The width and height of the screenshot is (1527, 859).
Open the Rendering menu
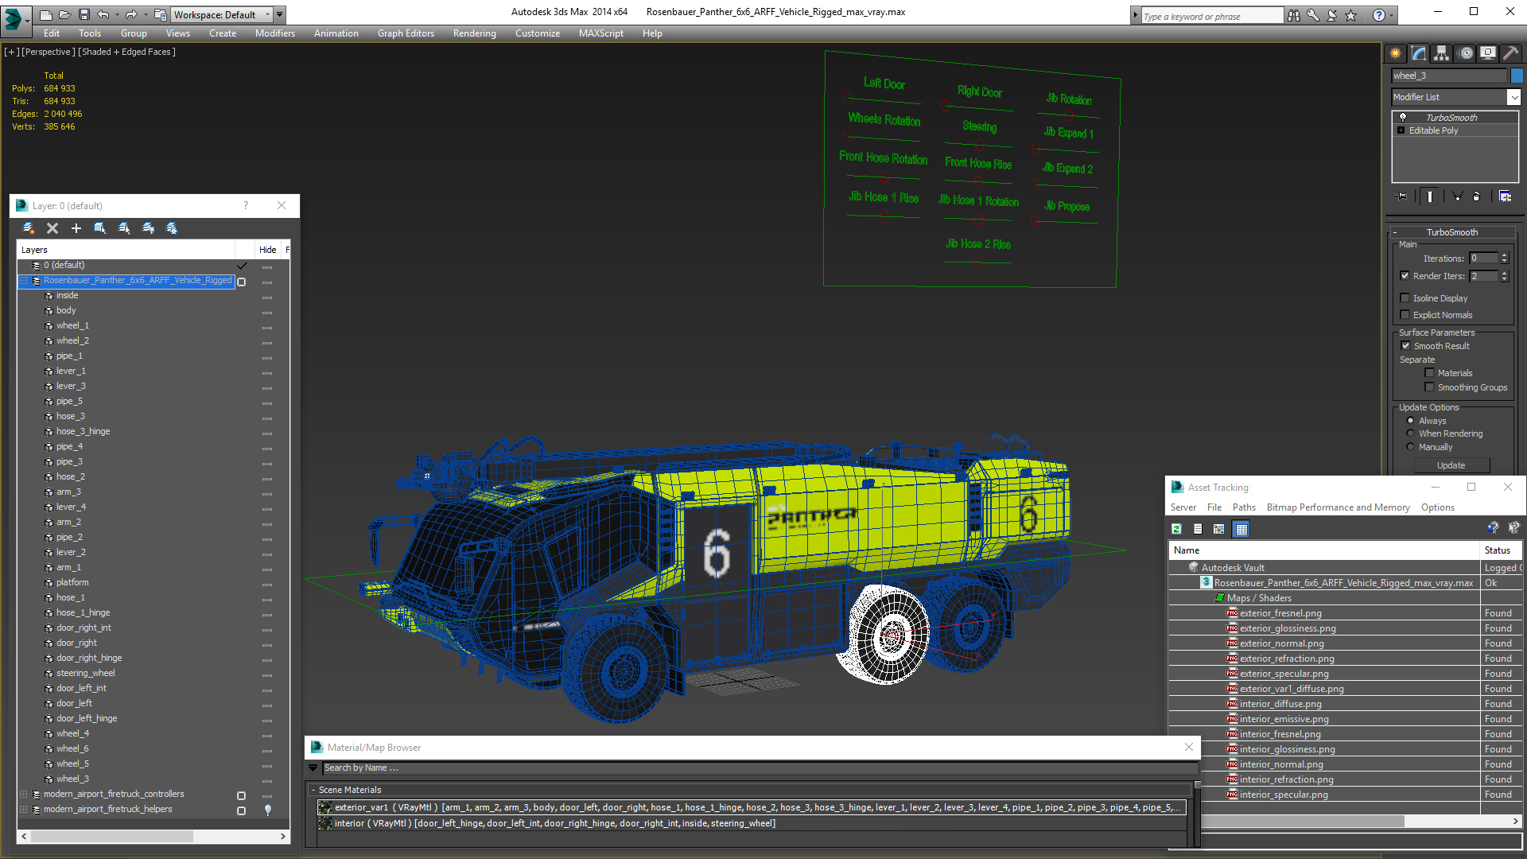(475, 33)
